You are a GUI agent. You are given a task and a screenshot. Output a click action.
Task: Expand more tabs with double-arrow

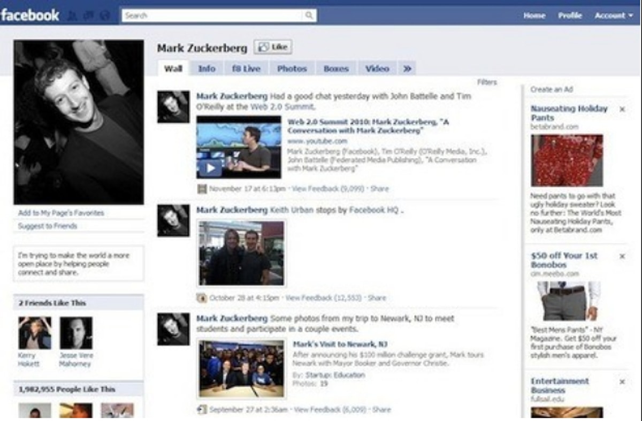tap(407, 68)
